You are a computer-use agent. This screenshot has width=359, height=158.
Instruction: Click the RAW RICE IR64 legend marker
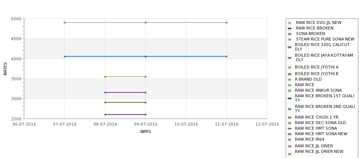pos(290,140)
